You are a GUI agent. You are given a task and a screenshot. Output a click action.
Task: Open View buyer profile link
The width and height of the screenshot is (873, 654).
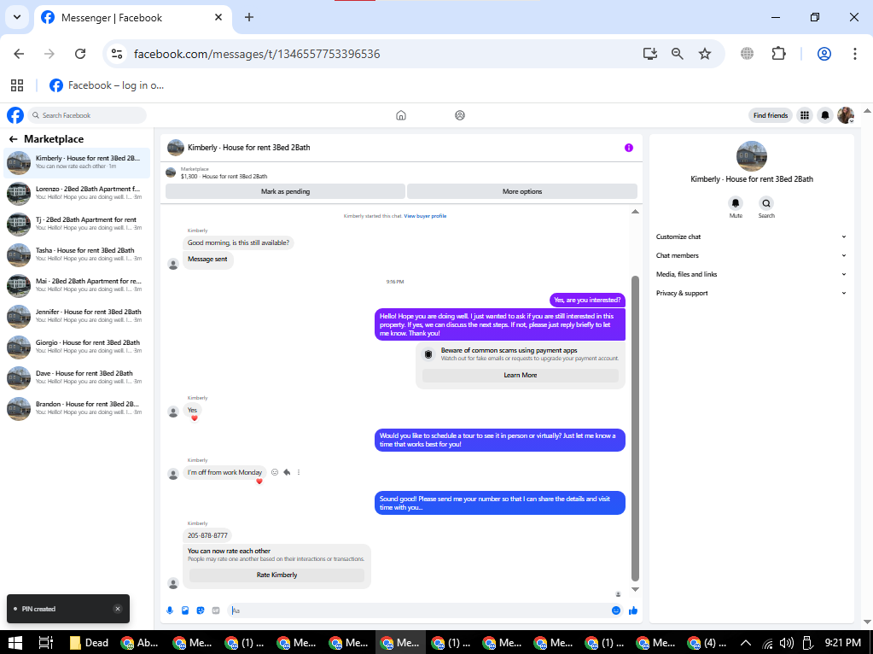click(x=425, y=216)
